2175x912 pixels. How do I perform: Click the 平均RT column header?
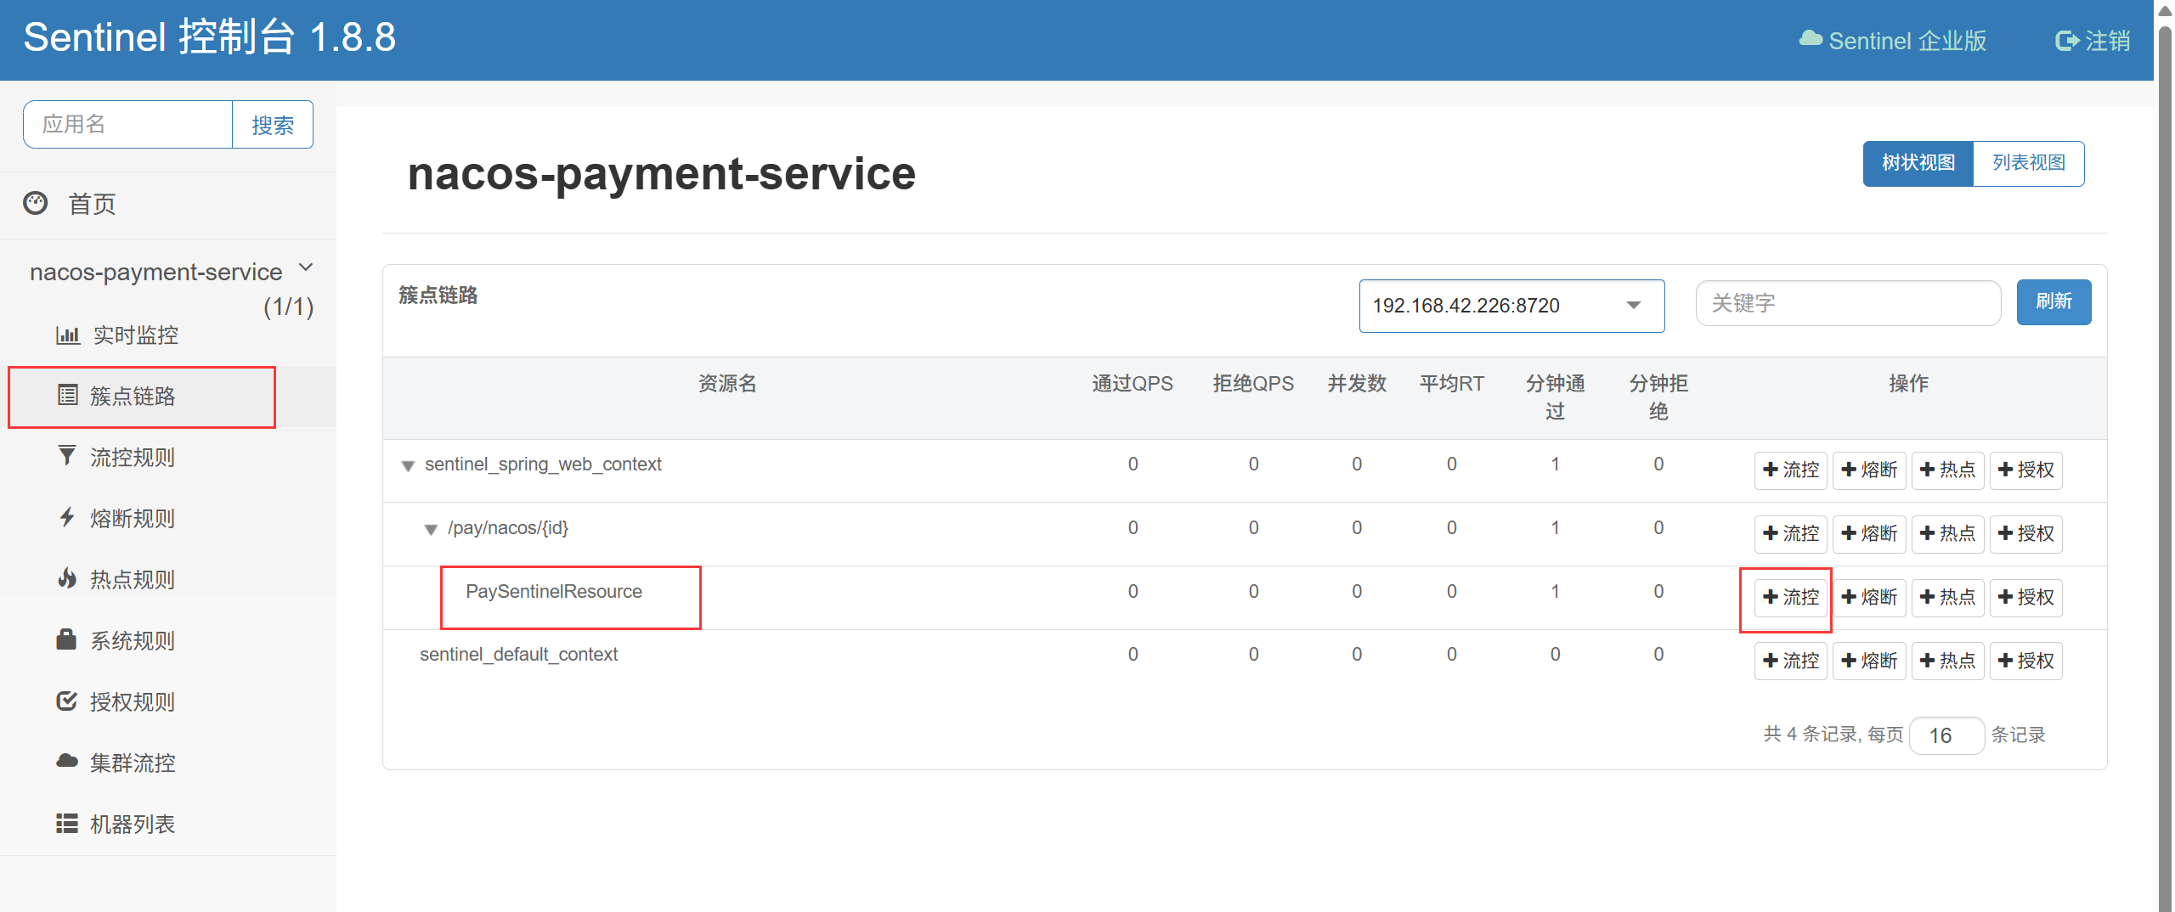click(x=1452, y=384)
